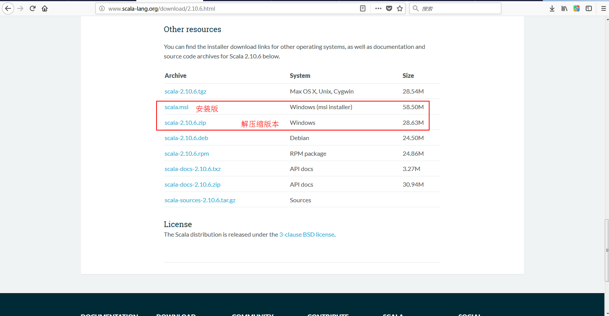This screenshot has width=609, height=316.
Task: Select the 3.27M size value
Action: (412, 169)
